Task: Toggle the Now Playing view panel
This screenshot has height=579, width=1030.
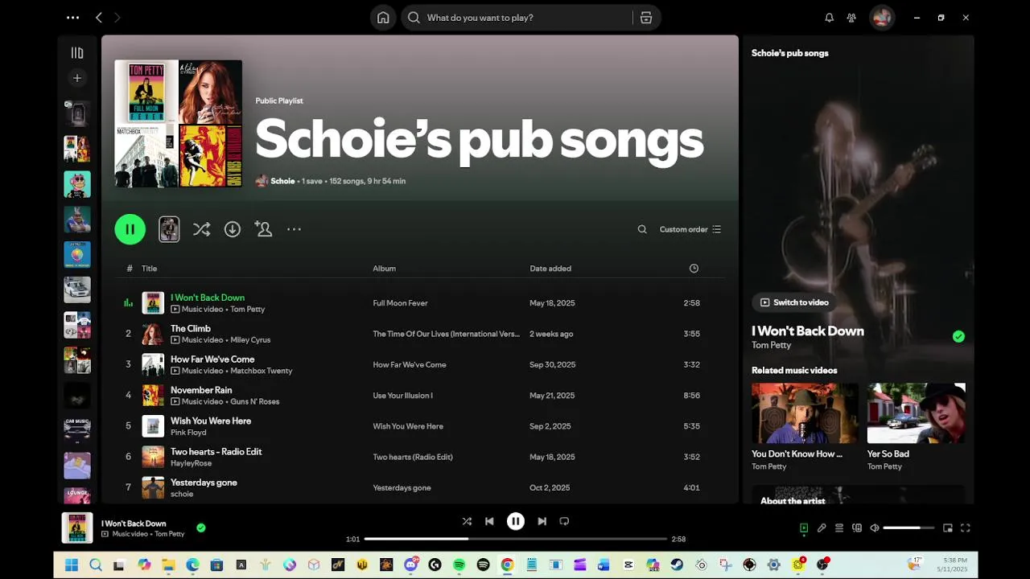Action: point(804,528)
